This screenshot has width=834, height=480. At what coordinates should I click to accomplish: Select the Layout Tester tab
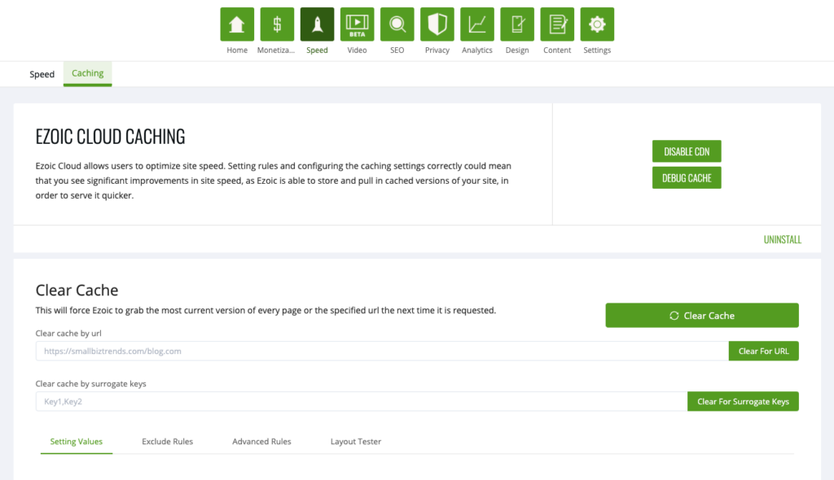pyautogui.click(x=356, y=441)
